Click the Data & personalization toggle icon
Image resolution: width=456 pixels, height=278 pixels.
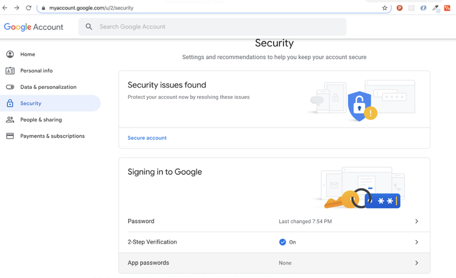point(10,87)
